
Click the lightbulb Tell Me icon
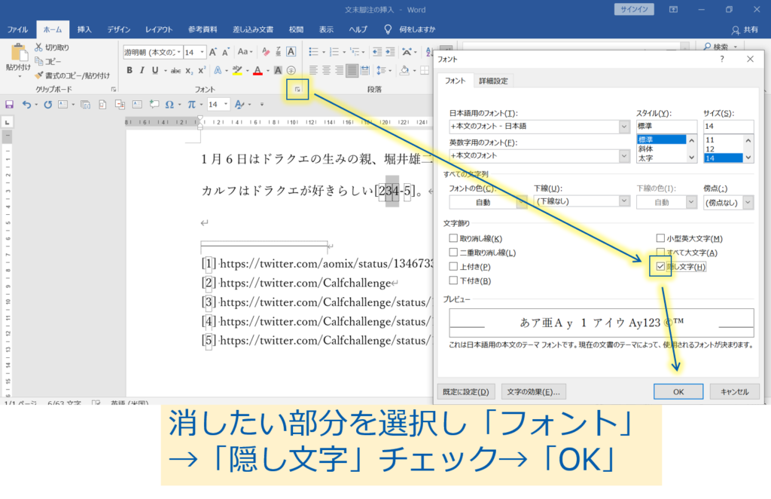(388, 29)
